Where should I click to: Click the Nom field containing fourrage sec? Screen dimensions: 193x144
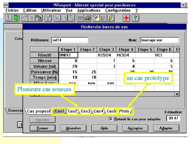coord(159,40)
